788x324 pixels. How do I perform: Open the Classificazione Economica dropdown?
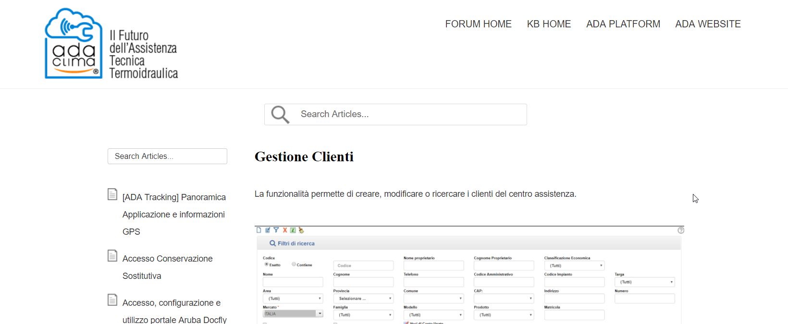[x=574, y=265]
